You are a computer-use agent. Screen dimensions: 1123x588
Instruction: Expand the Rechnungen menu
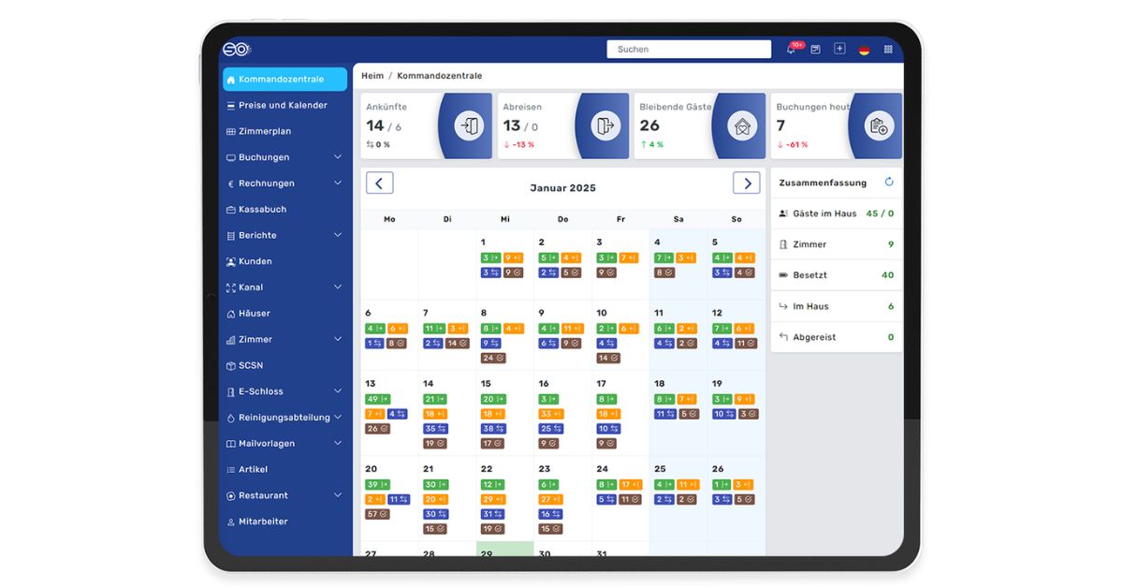[x=265, y=183]
